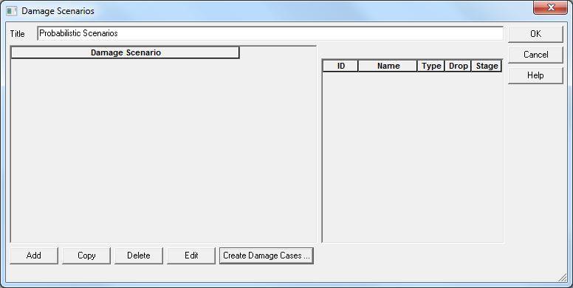The height and width of the screenshot is (288, 573).
Task: Click the Type column header
Action: pos(430,66)
